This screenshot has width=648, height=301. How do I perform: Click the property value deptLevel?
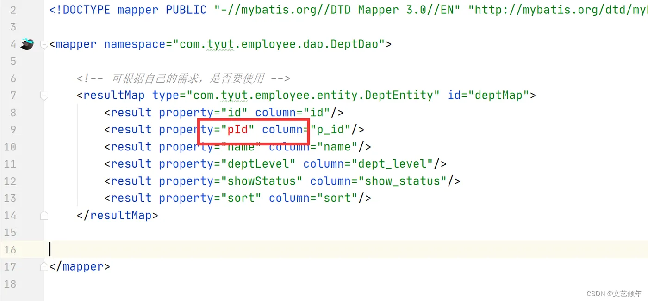coord(258,164)
